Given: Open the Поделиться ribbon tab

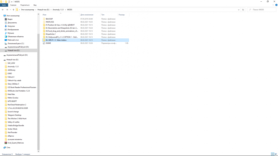Looking at the screenshot, I should 25,5.
